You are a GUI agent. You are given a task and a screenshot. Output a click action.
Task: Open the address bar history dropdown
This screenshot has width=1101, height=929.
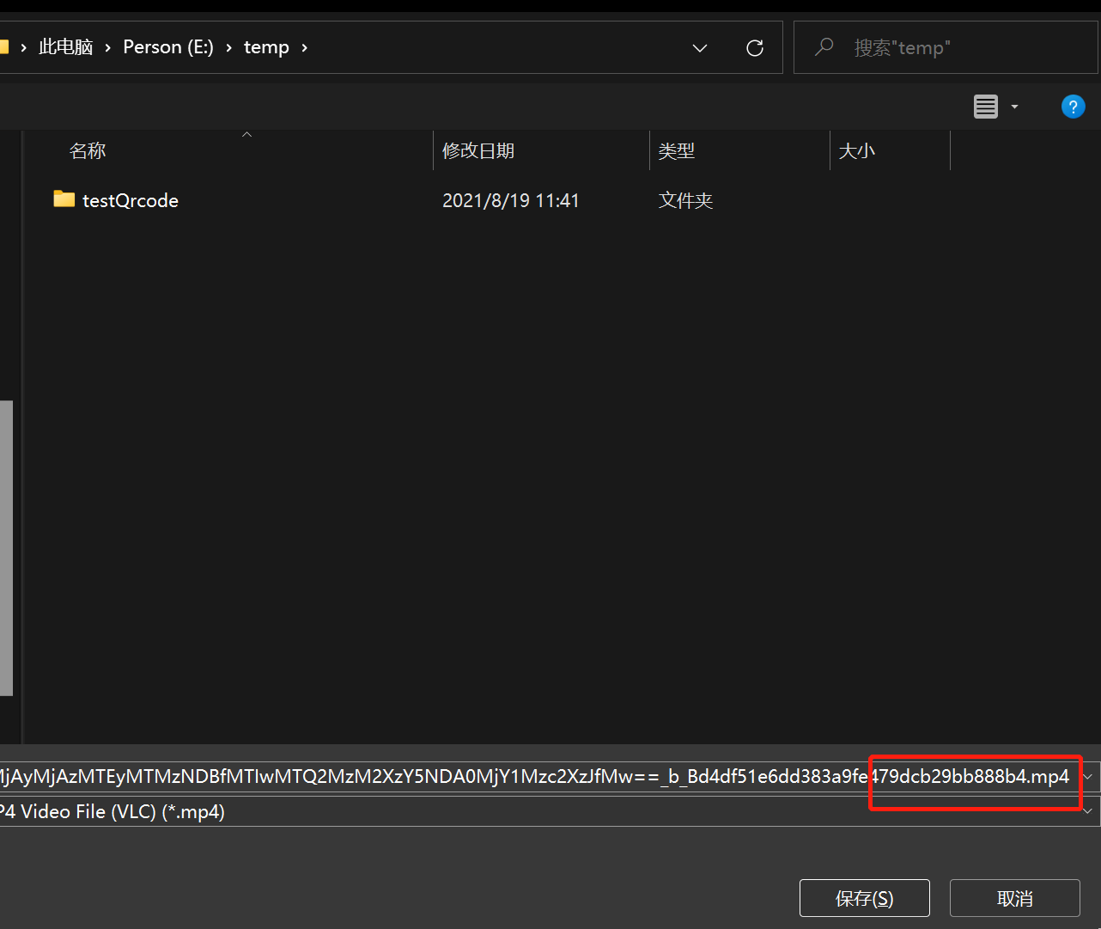coord(700,48)
